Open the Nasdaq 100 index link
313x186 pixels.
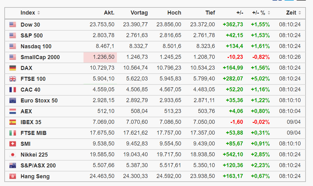click(36, 46)
